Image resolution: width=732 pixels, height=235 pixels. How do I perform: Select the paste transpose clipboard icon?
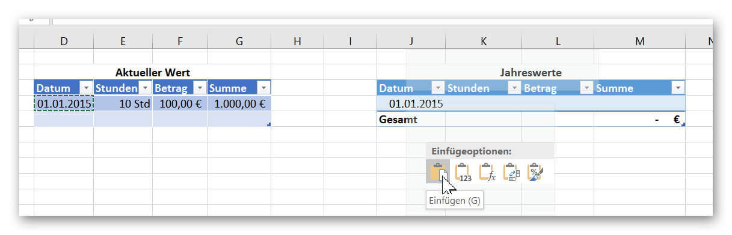(511, 172)
